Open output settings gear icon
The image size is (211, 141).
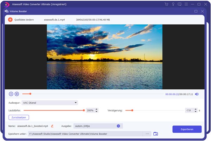coord(118,126)
